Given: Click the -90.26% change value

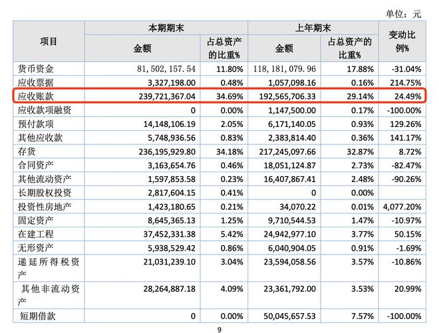Looking at the screenshot, I should coord(406,179).
